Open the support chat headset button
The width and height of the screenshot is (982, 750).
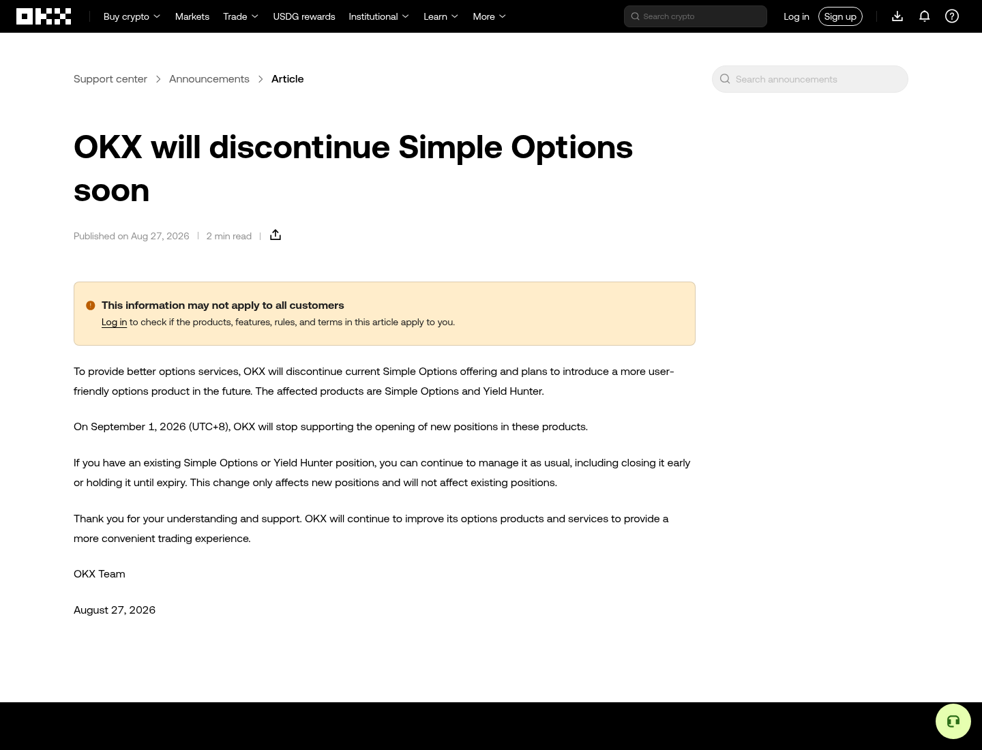[x=953, y=721]
